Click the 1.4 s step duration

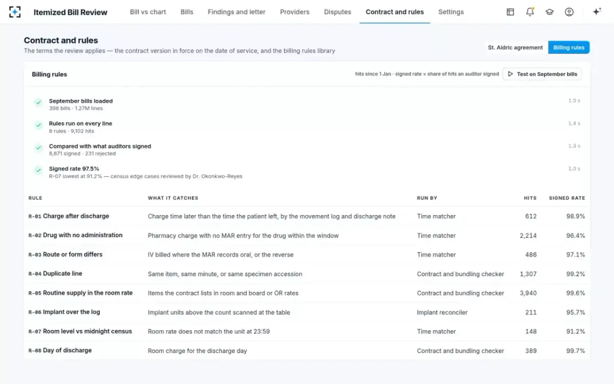574,123
